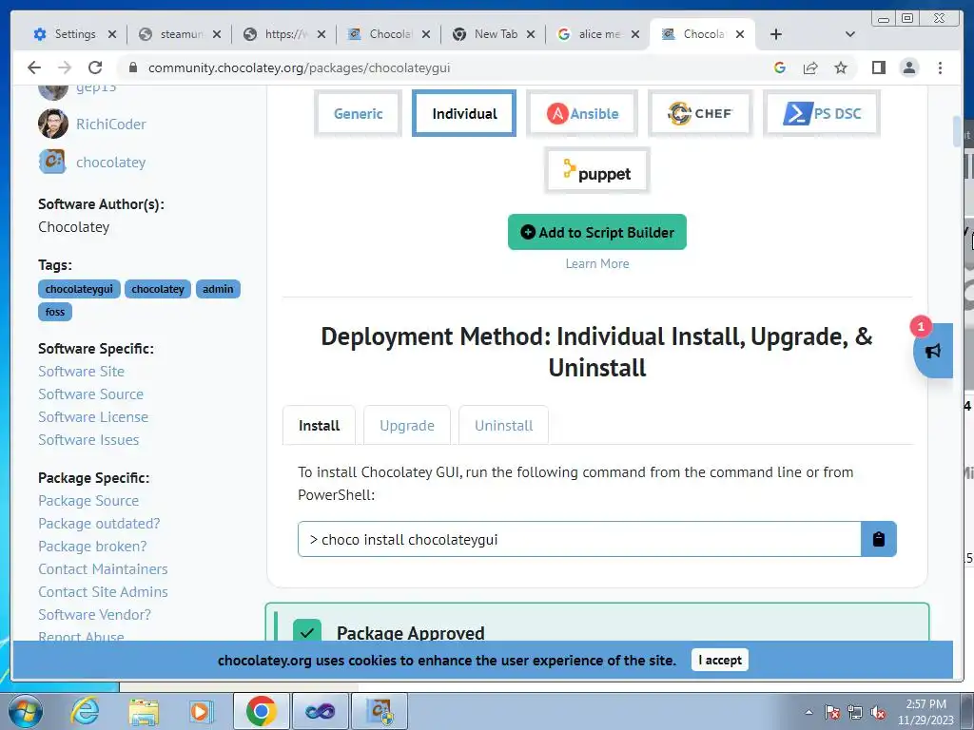Screen dimensions: 974x730
Task: Bookmark this page with the star icon
Action: 841,67
